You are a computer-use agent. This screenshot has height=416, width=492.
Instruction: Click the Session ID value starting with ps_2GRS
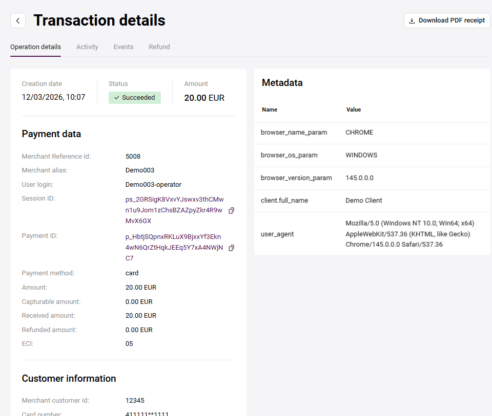(174, 210)
